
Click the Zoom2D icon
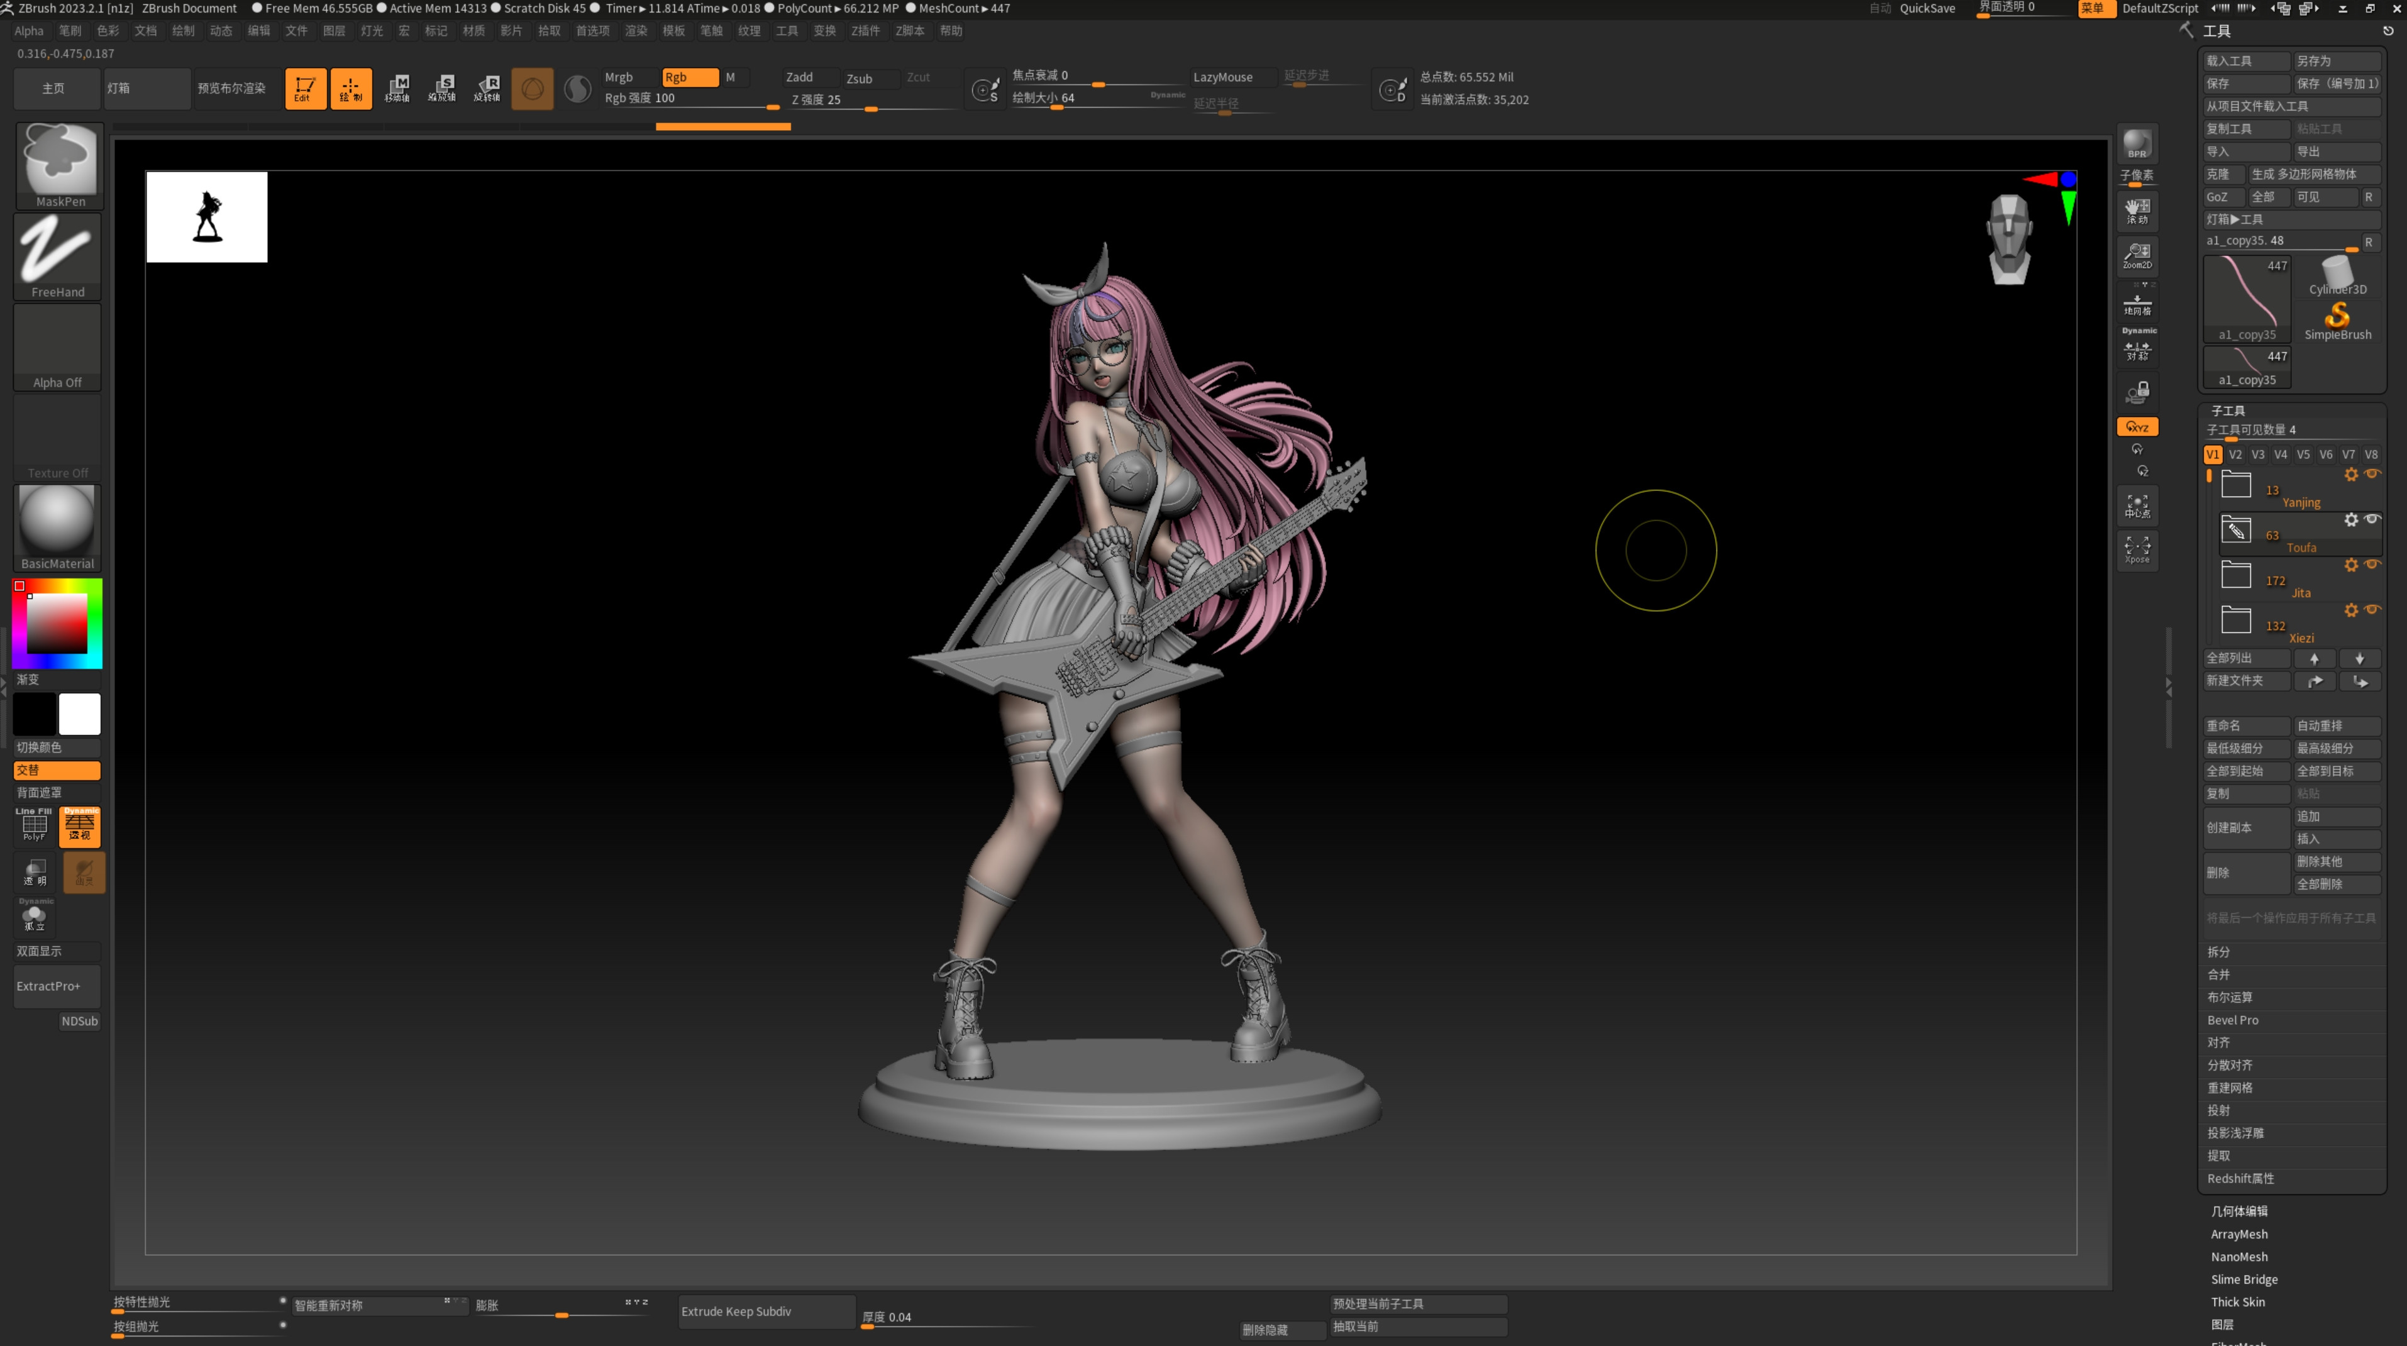click(x=2137, y=256)
